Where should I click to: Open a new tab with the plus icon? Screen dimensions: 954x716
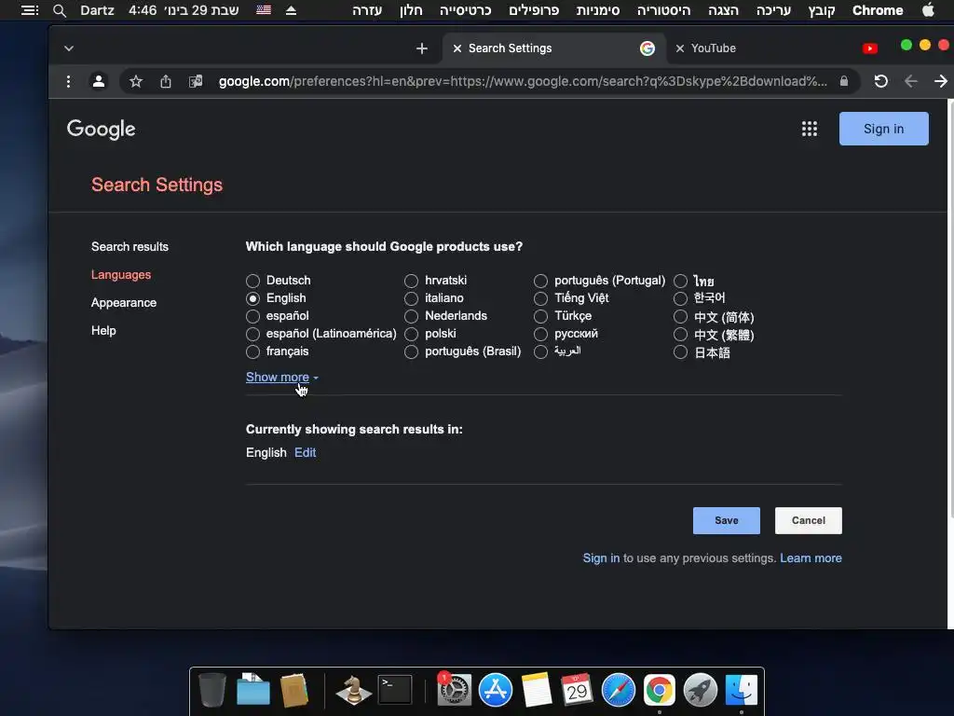tap(422, 48)
